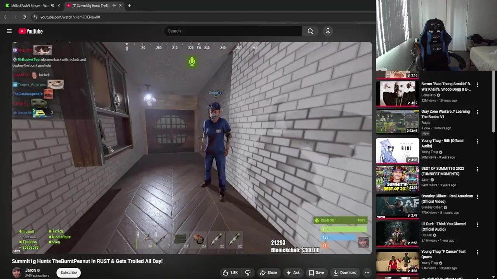The image size is (497, 279).
Task: Click the video player to pause
Action: (192, 147)
